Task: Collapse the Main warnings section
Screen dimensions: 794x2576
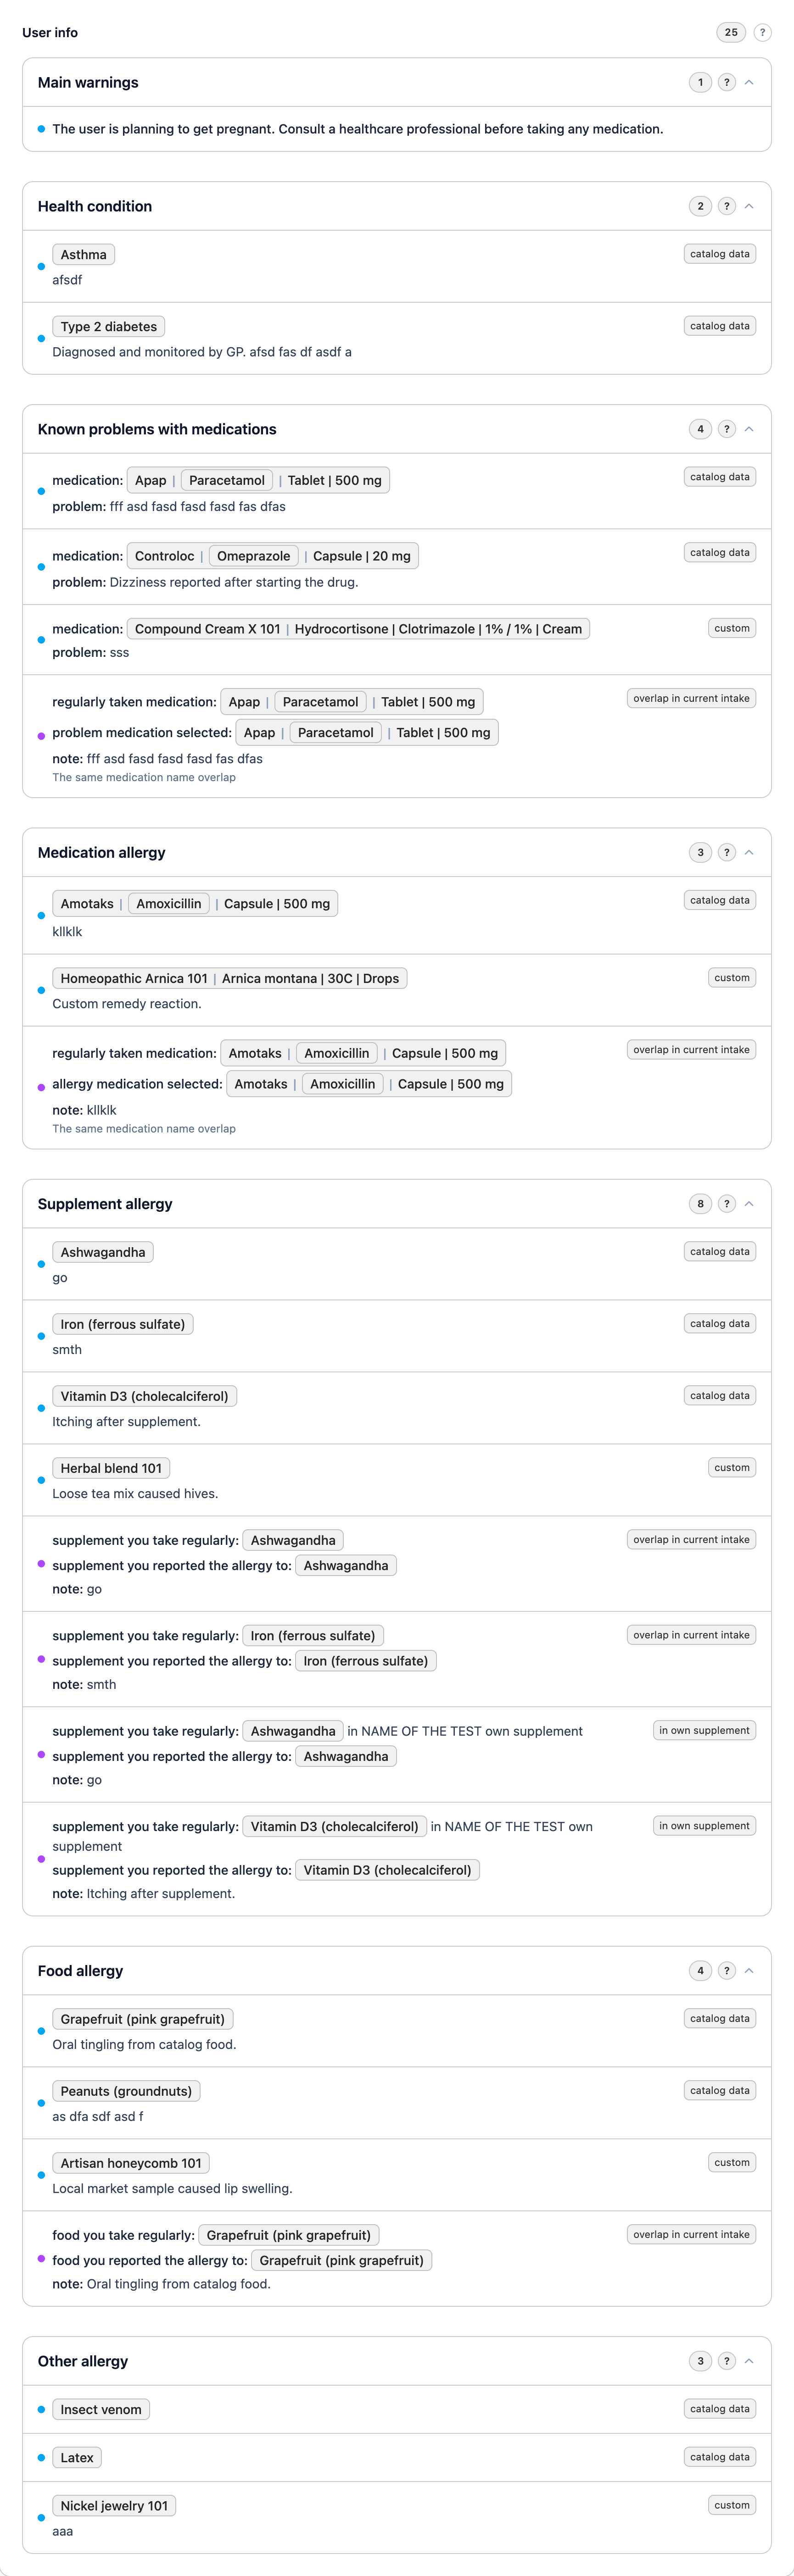Action: tap(749, 82)
